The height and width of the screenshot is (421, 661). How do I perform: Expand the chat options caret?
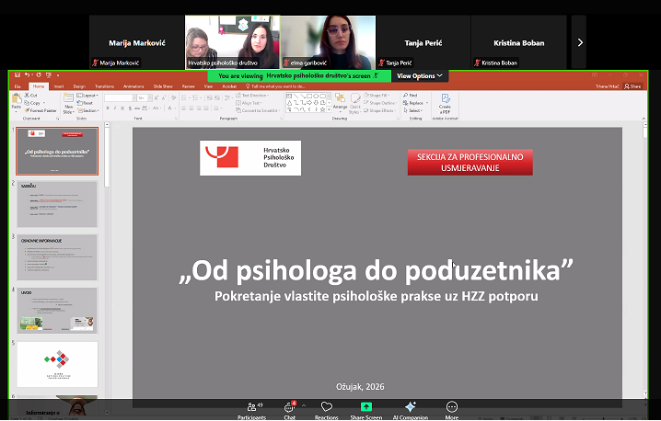(x=304, y=405)
